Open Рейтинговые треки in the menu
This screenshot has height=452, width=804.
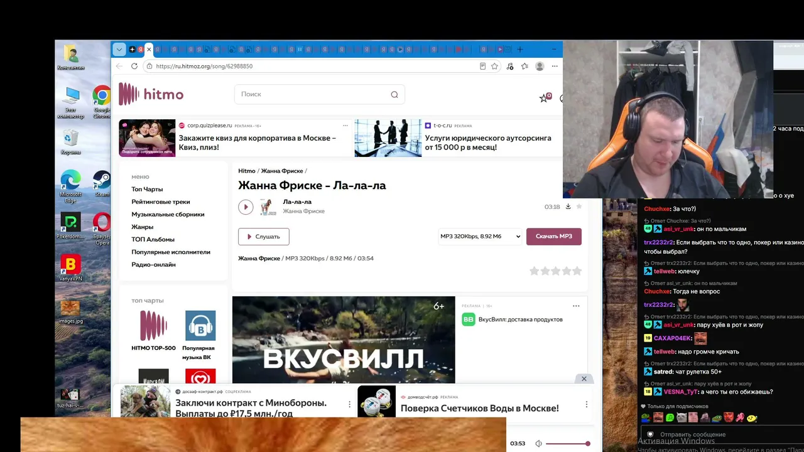[161, 202]
